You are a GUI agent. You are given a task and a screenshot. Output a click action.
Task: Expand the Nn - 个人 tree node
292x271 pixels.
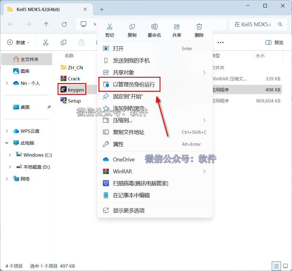[x=7, y=83]
